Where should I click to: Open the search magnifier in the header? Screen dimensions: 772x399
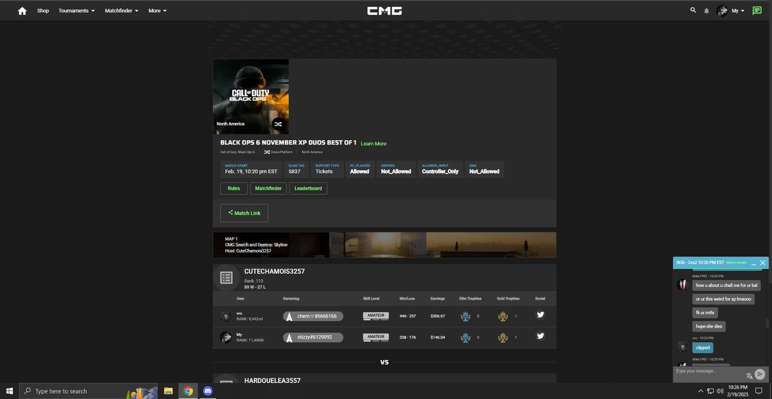click(693, 10)
